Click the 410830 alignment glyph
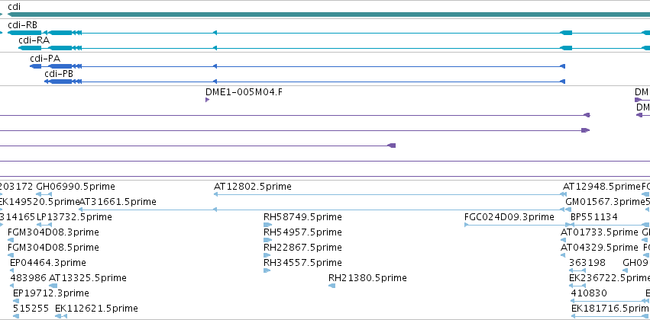 (610, 302)
